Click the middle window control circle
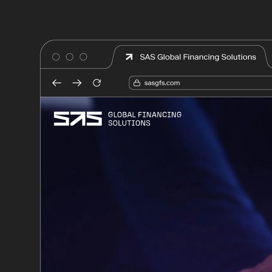Image resolution: width=272 pixels, height=272 pixels. point(70,57)
